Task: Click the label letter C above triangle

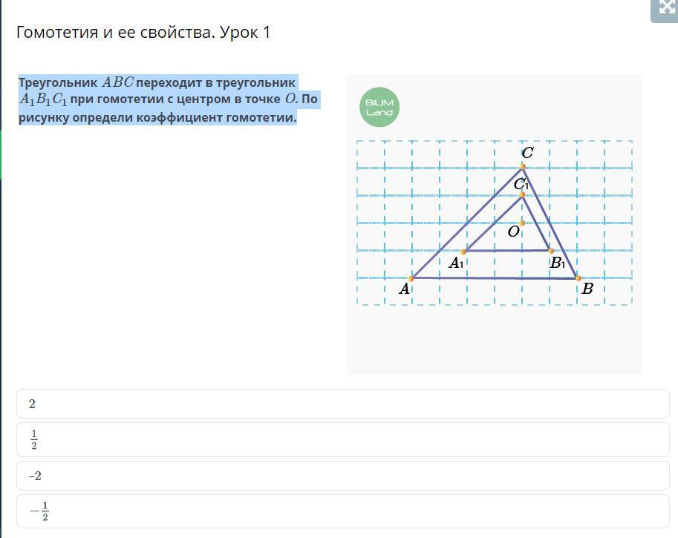Action: click(x=527, y=153)
